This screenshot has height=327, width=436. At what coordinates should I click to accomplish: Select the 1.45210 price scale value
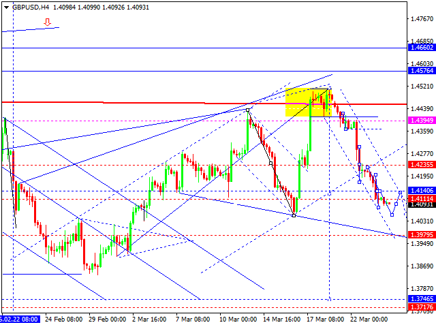[x=422, y=87]
